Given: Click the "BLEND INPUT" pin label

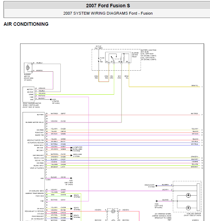Looking at the screenshot, I should 39,166.
